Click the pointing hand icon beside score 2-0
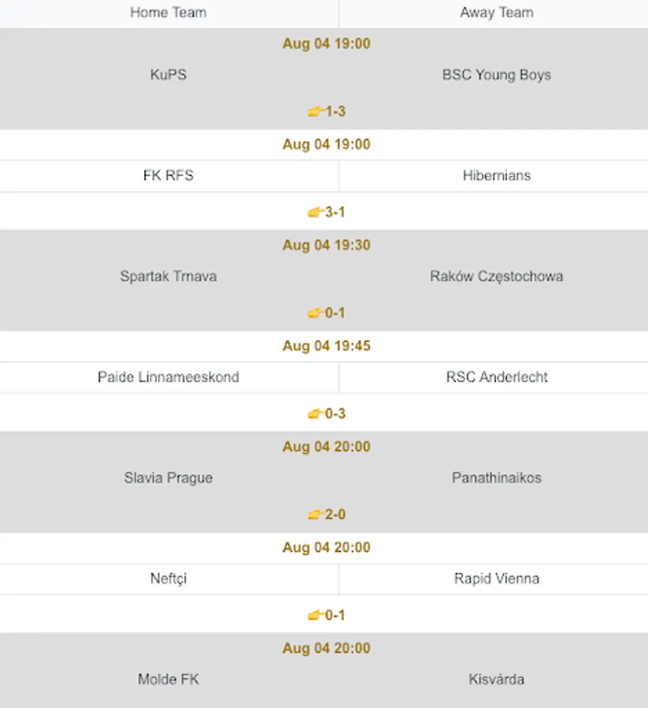The image size is (648, 708). click(316, 514)
